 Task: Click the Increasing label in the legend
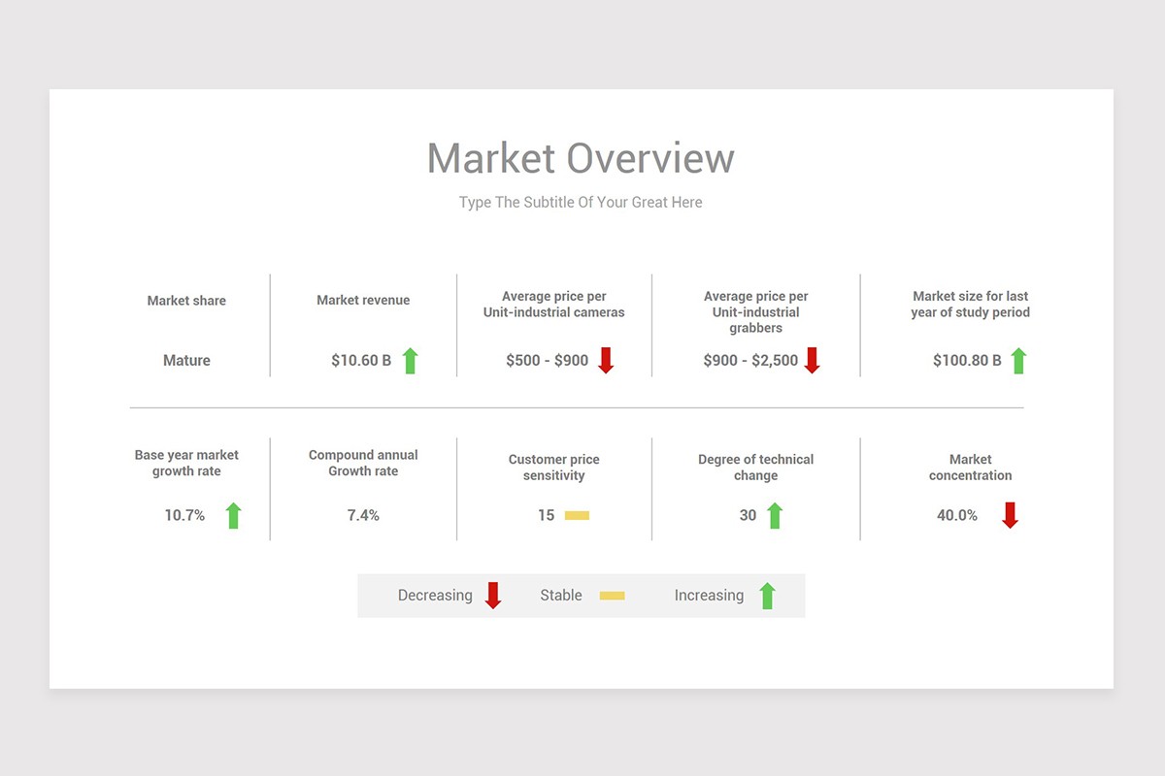pos(710,595)
